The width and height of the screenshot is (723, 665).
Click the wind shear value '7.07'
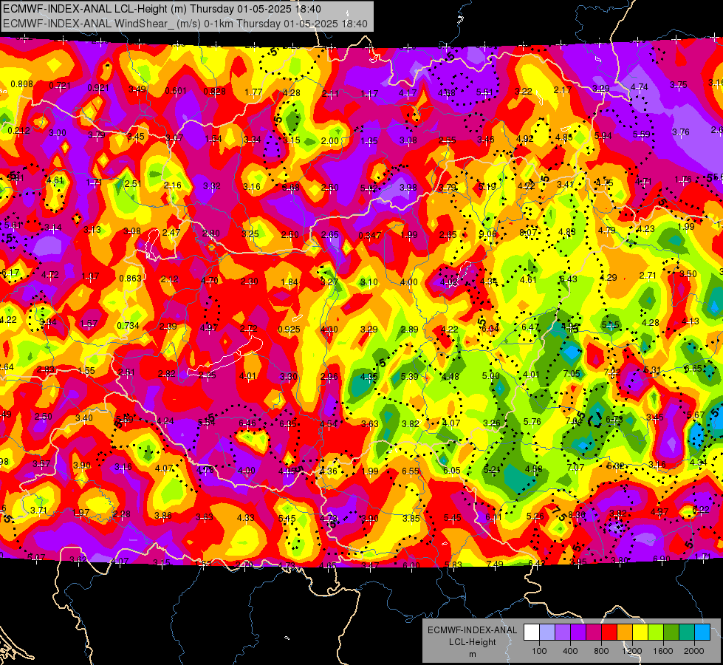[x=575, y=468]
